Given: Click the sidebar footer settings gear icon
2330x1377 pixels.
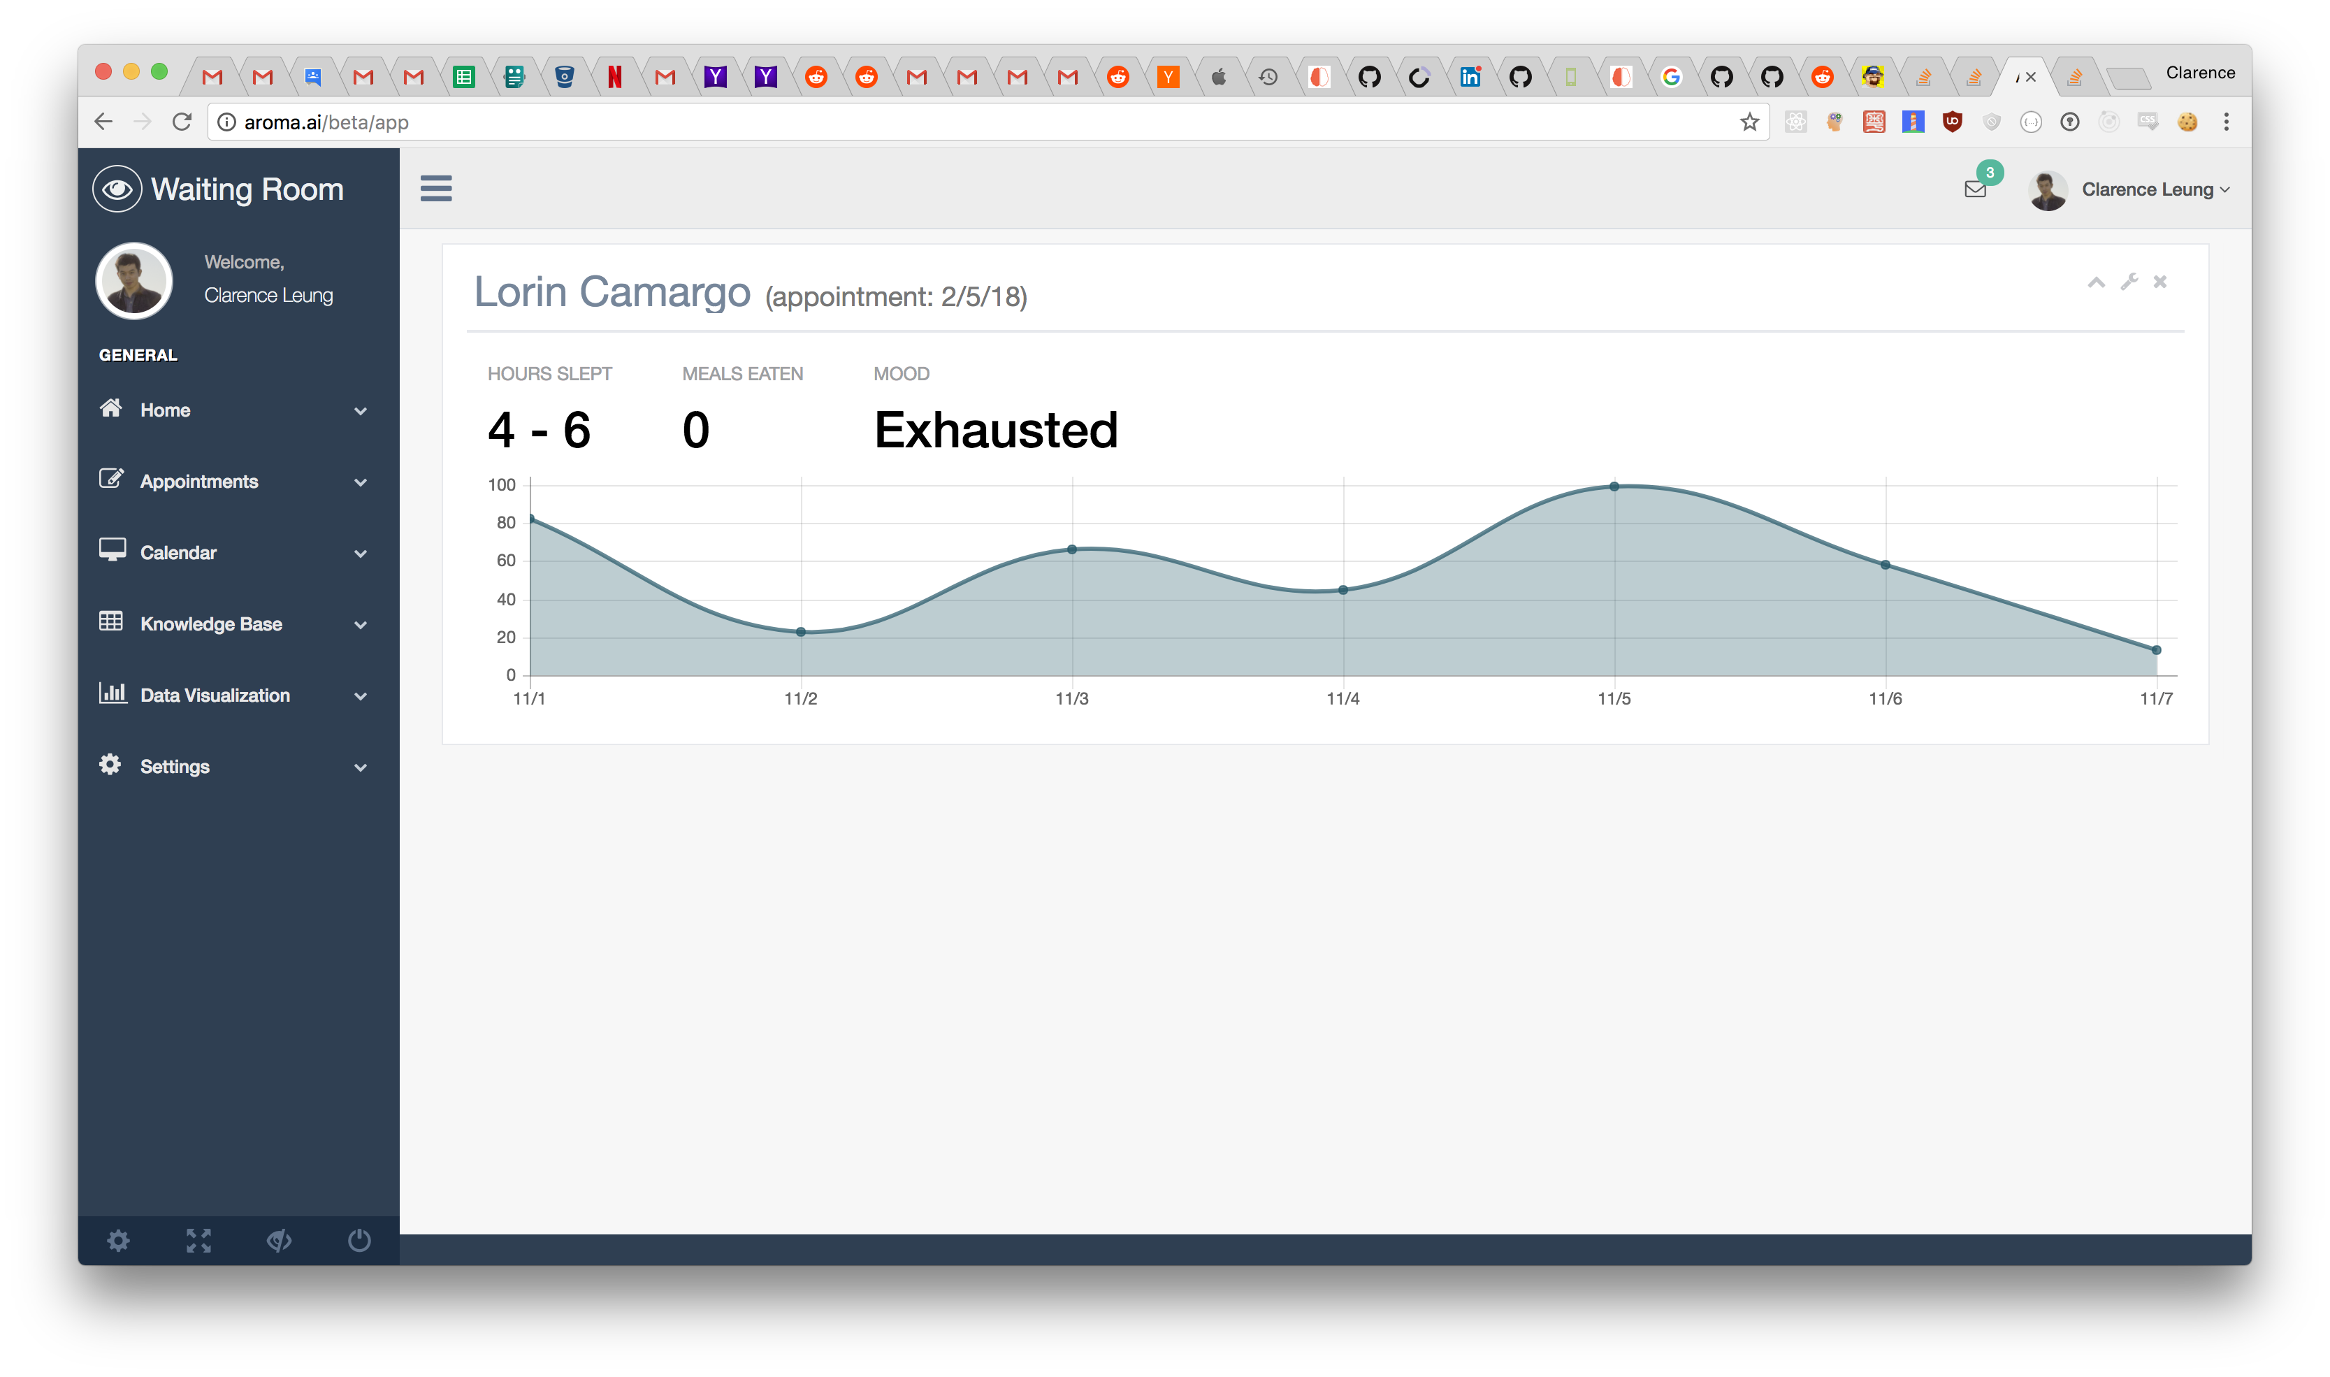Looking at the screenshot, I should coord(118,1241).
